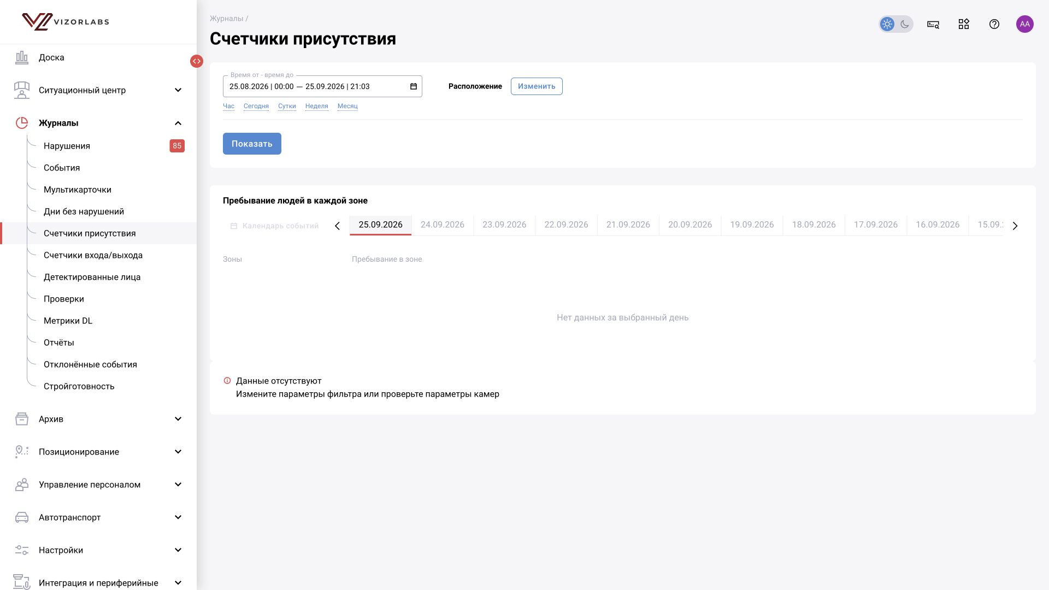Click the Ситуационный центр sidebar icon
Viewport: 1049px width, 590px height.
tap(22, 90)
